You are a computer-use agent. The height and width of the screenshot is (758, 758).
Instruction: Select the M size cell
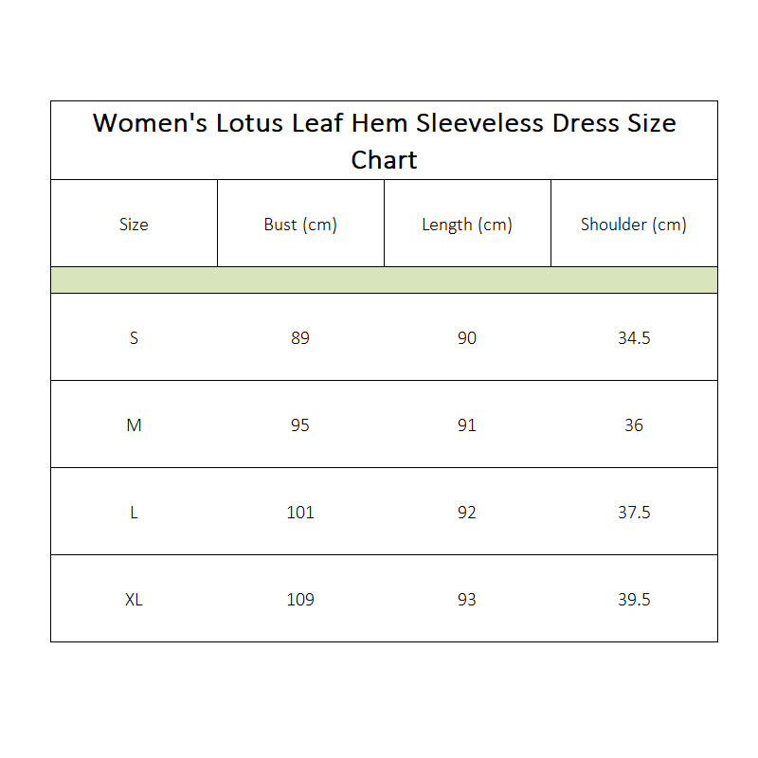pyautogui.click(x=134, y=424)
